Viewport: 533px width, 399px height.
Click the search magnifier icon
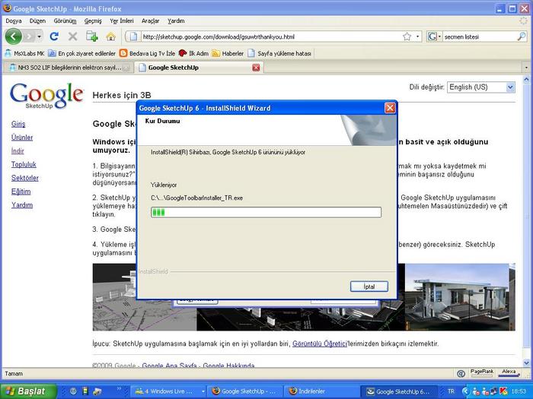522,36
